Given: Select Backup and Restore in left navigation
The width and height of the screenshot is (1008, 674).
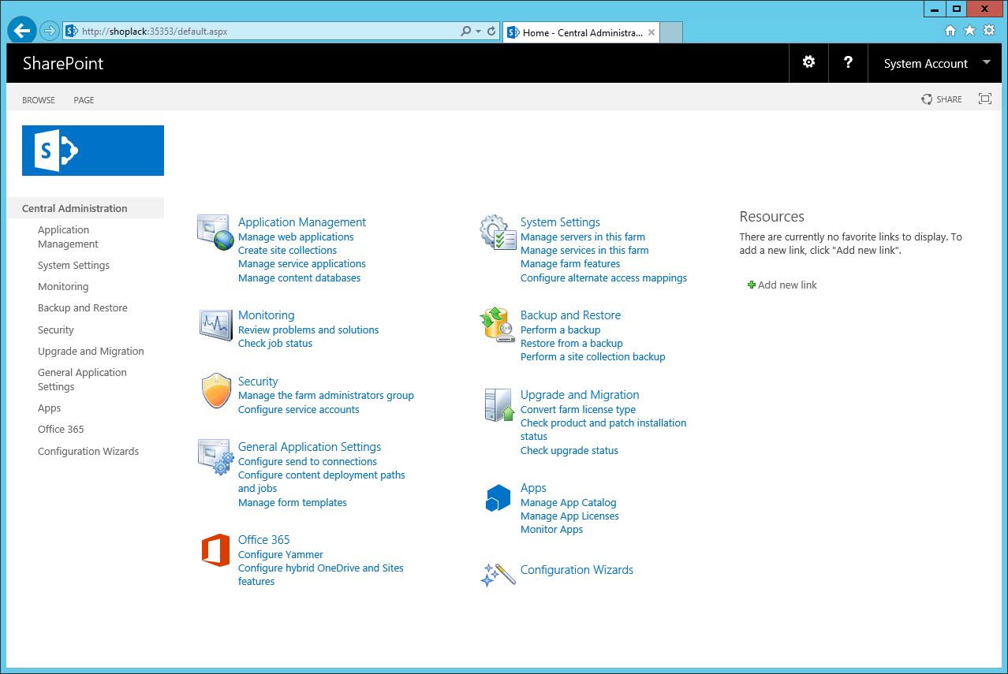Looking at the screenshot, I should (x=83, y=308).
